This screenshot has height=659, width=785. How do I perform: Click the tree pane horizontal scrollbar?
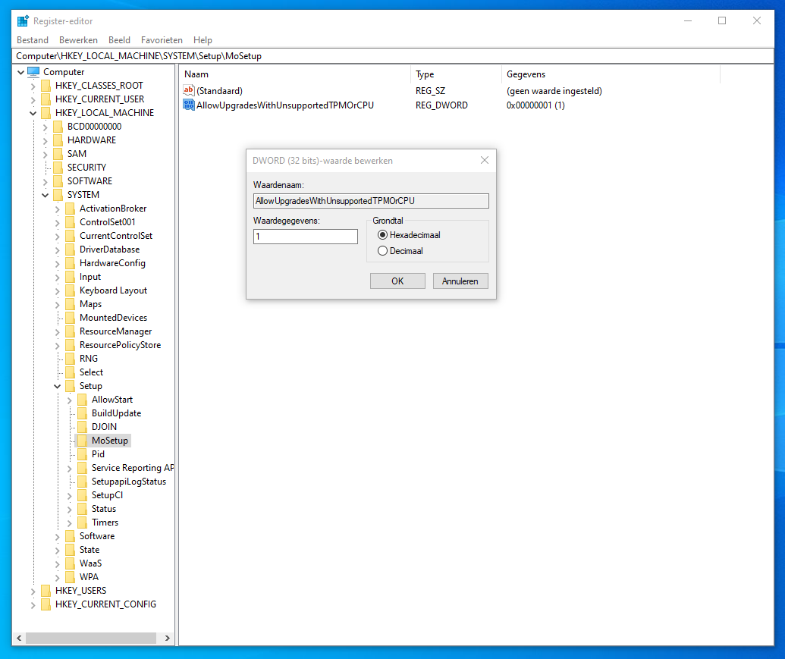[89, 639]
